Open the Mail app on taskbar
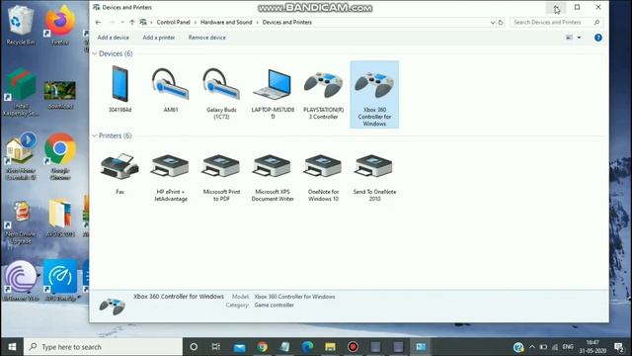The width and height of the screenshot is (632, 356). [x=239, y=347]
